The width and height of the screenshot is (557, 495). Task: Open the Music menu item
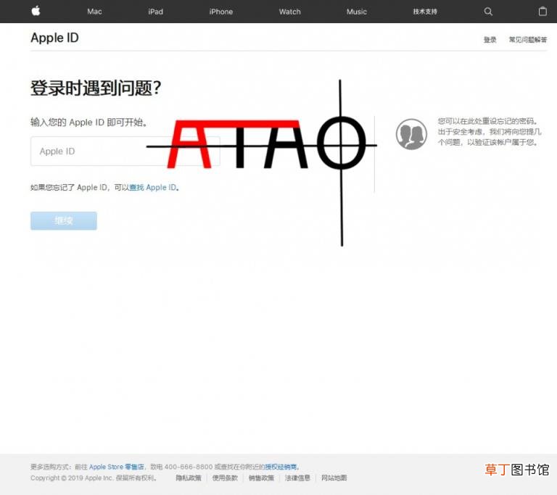pos(357,12)
